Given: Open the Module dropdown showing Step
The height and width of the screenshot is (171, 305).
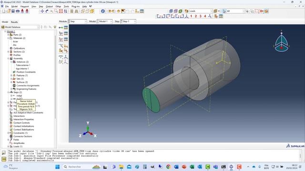Looking at the screenshot, I should click(x=77, y=21).
